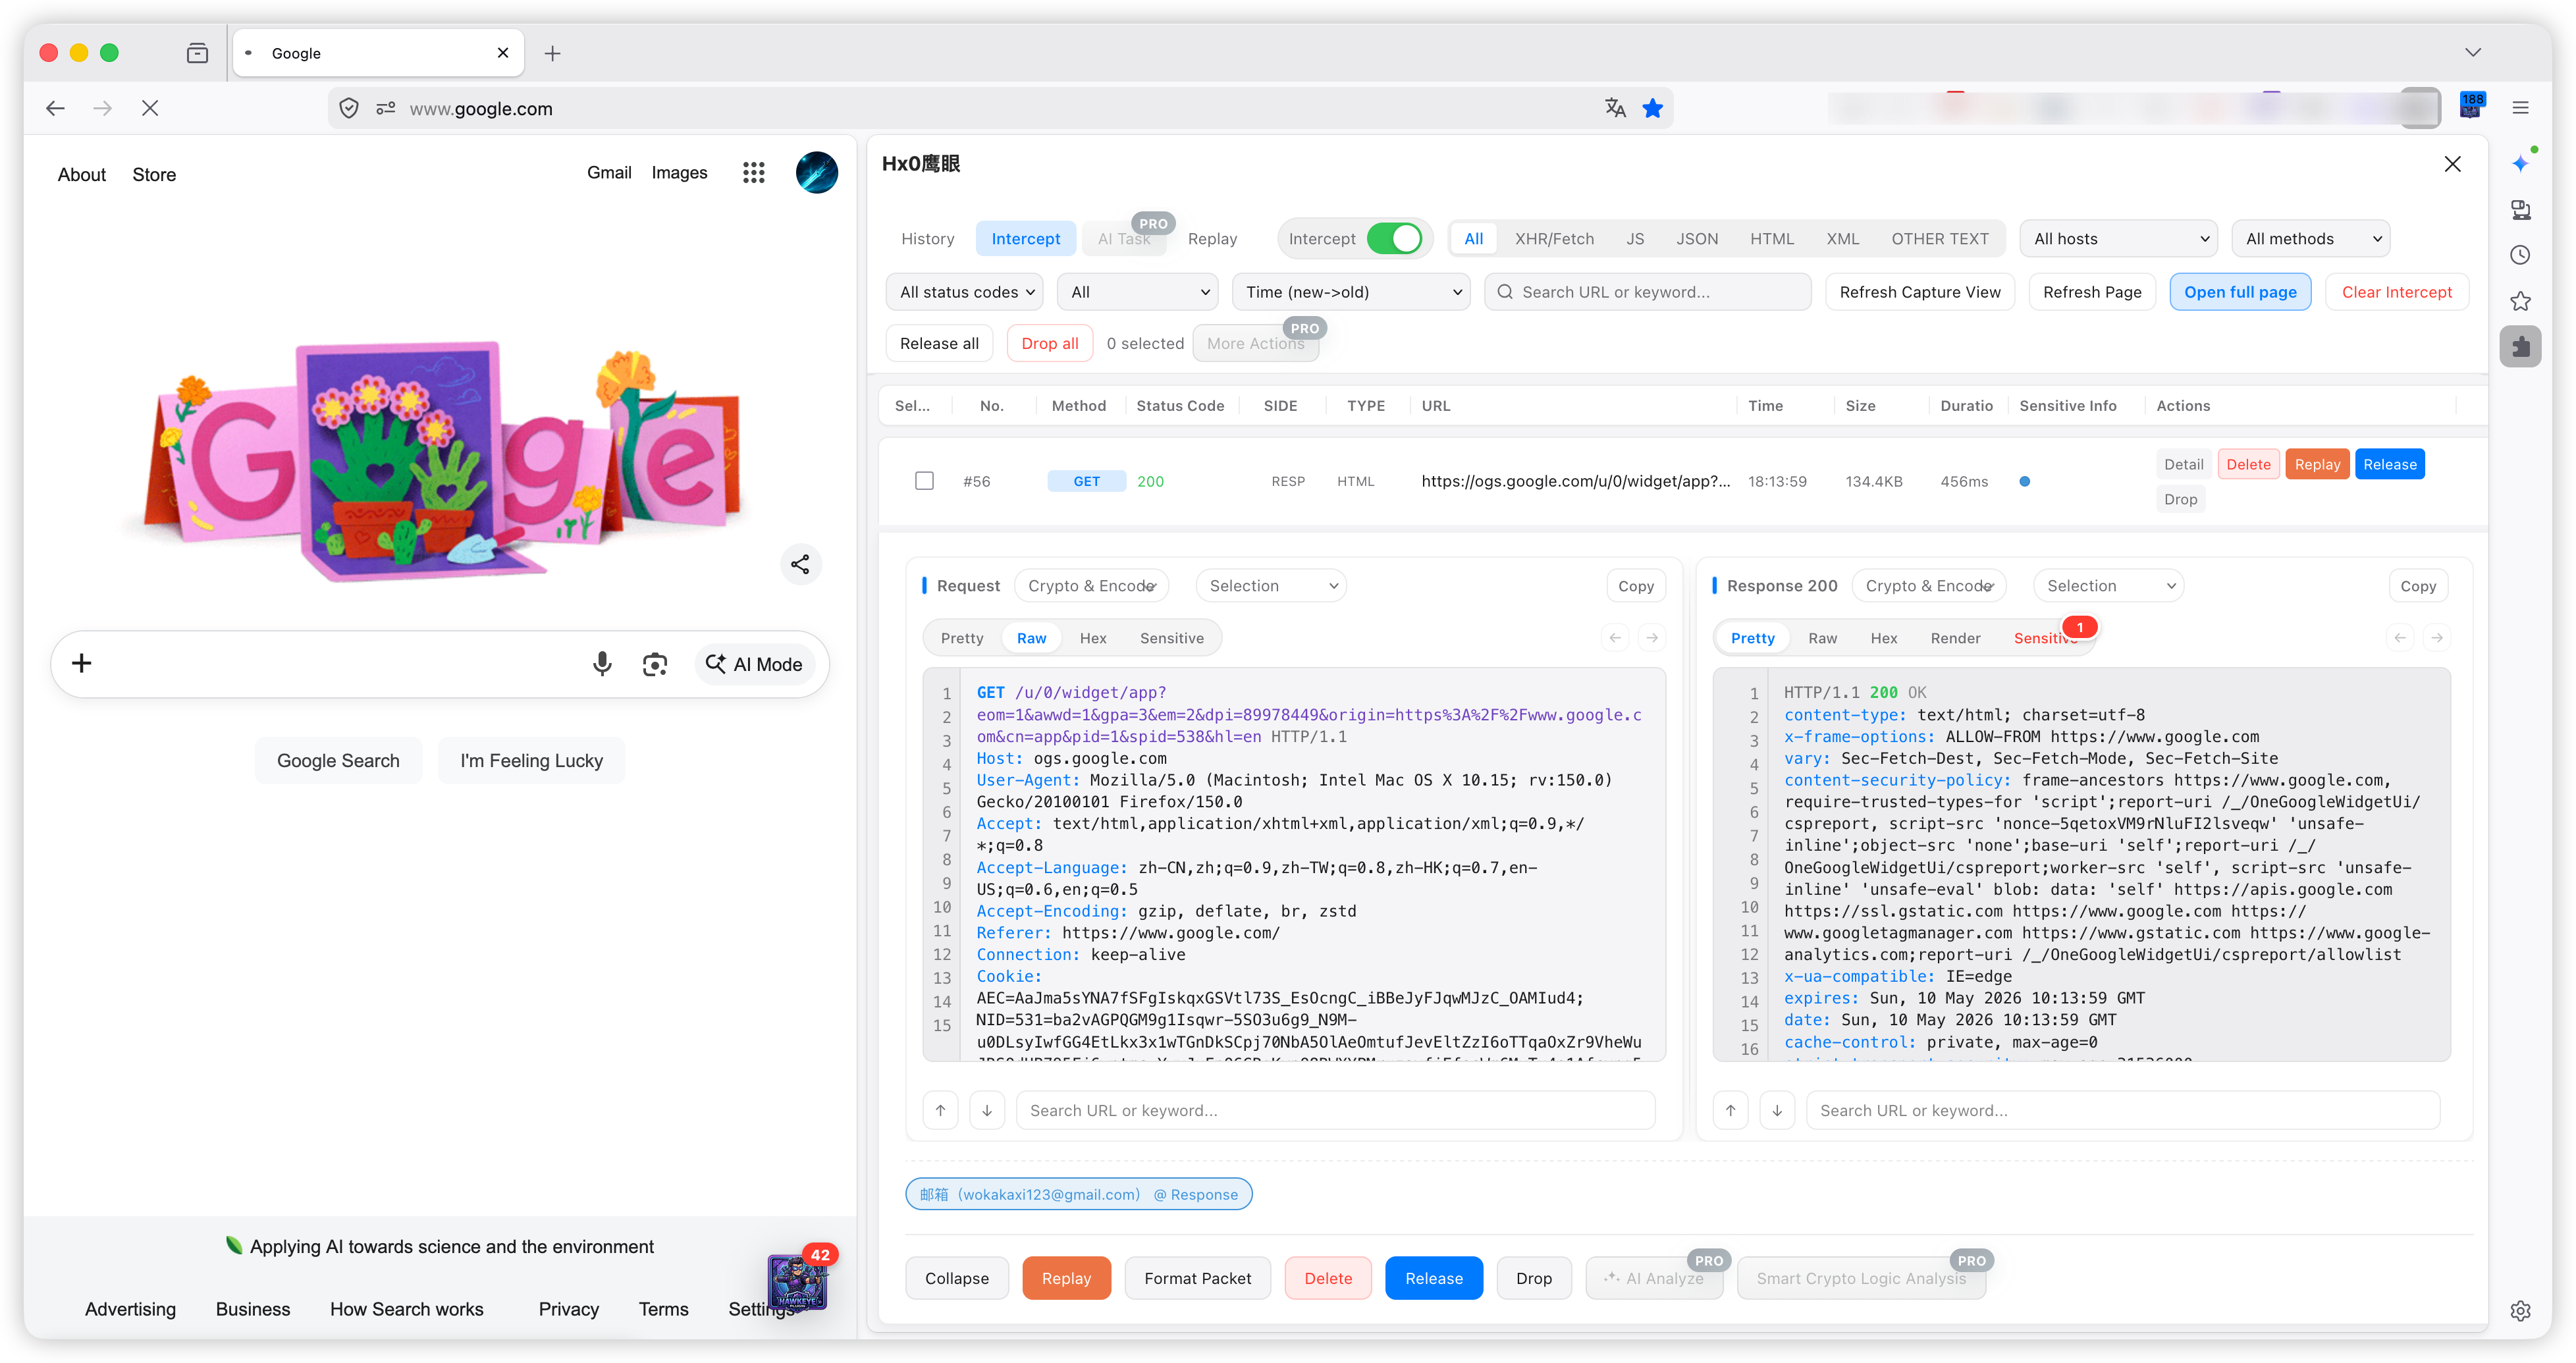The height and width of the screenshot is (1363, 2576).
Task: Click the browser address bar
Action: 1000,108
